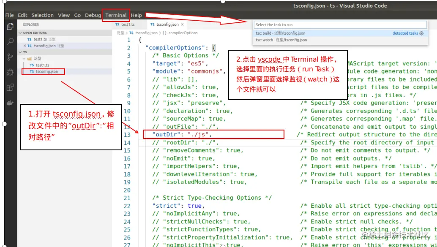Close tsconfig.json in Open Editors list
The image size is (437, 247).
tap(25, 46)
